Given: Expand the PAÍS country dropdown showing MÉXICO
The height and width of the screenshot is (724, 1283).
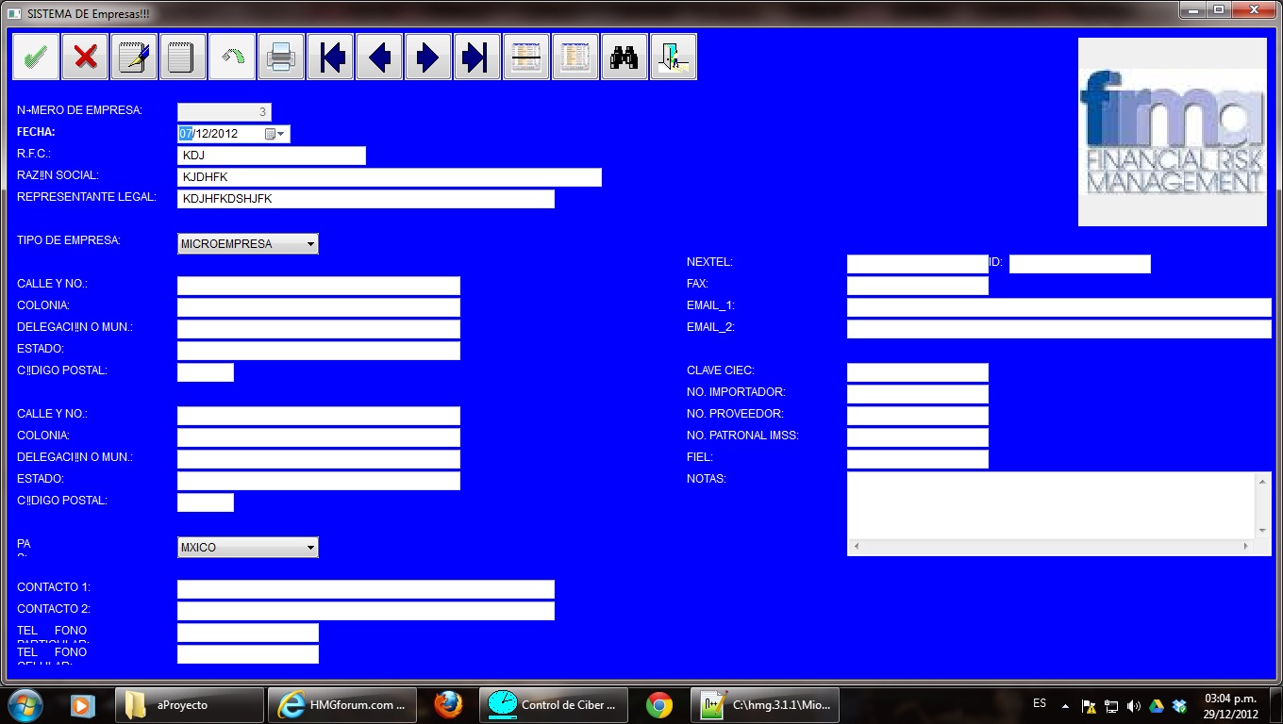Looking at the screenshot, I should (309, 547).
